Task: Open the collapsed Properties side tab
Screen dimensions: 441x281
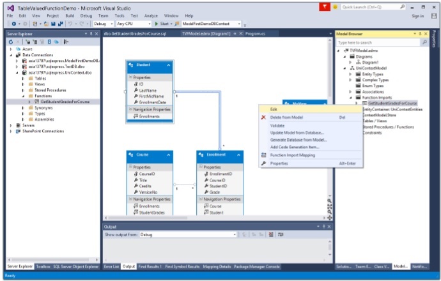Action: [x=435, y=39]
